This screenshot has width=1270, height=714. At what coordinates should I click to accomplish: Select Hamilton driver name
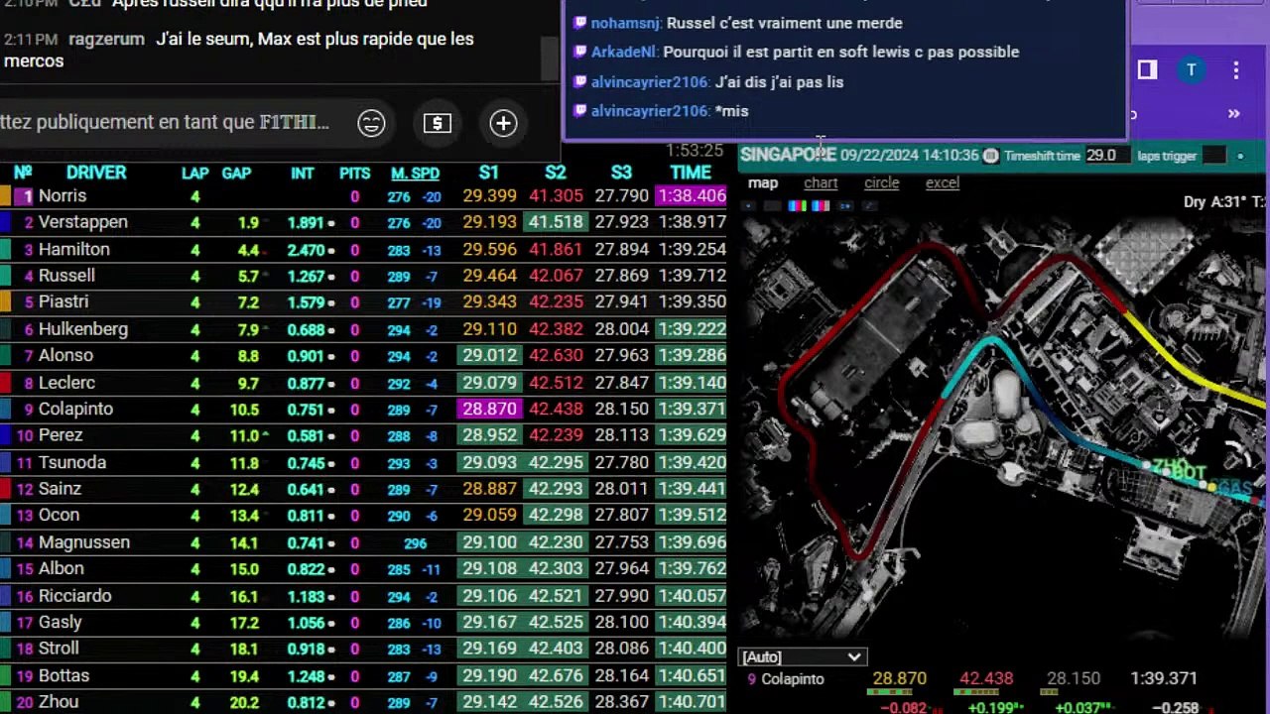[x=73, y=249]
